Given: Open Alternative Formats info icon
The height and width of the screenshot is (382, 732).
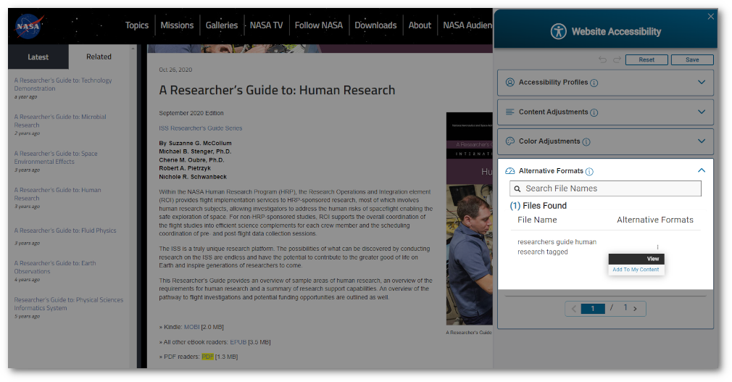Looking at the screenshot, I should [x=589, y=171].
